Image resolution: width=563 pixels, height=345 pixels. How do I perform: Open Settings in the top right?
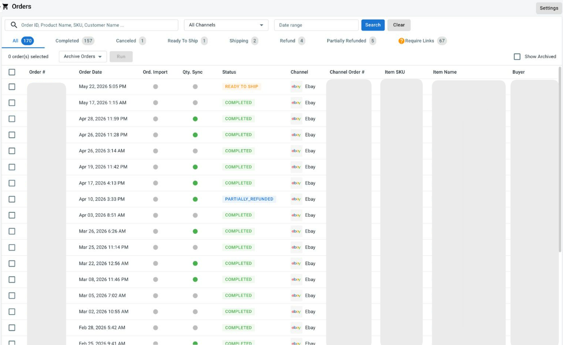549,8
